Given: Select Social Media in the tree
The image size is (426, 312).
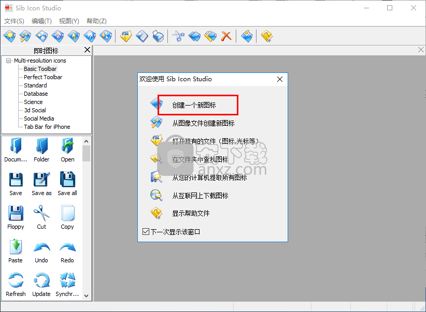Looking at the screenshot, I should coord(39,118).
